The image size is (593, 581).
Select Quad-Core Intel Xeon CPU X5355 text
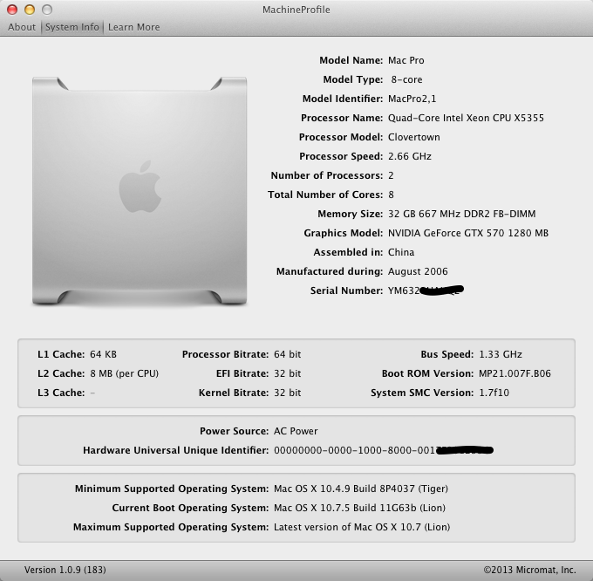point(466,118)
